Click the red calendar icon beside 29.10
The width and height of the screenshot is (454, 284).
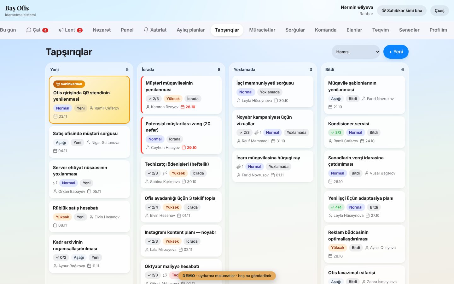184,148
